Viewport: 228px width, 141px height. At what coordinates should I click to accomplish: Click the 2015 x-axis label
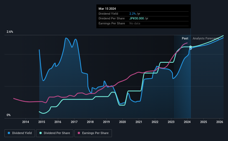click(42, 122)
